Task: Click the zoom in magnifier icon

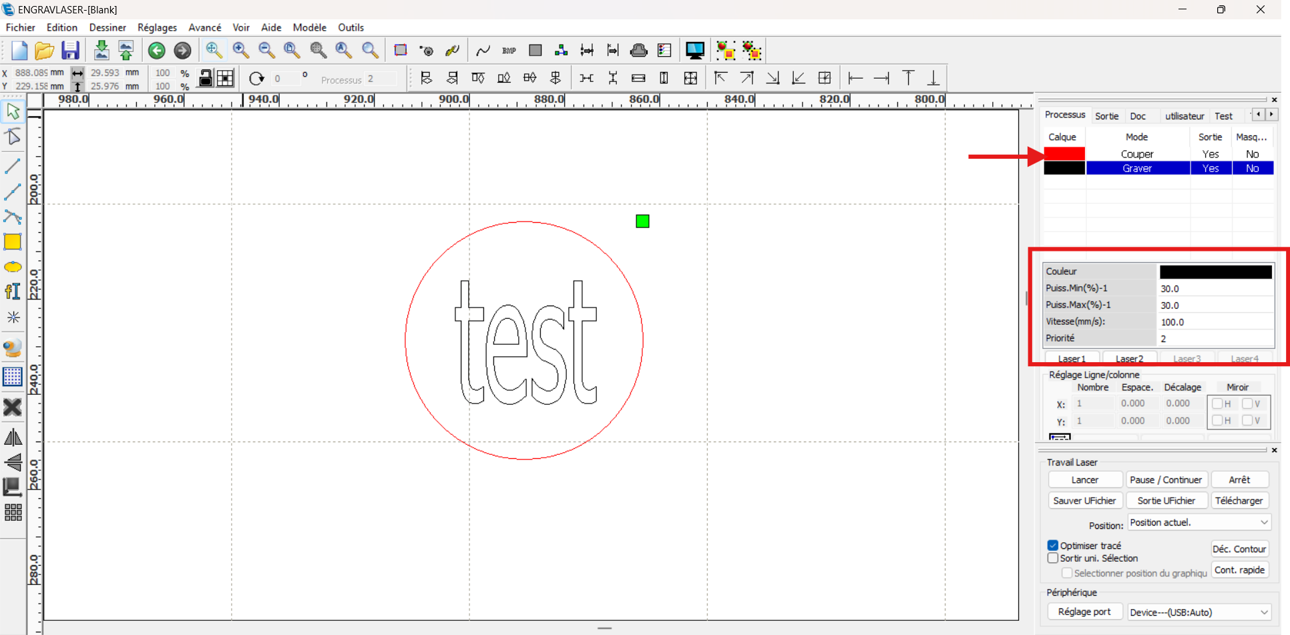Action: 241,51
